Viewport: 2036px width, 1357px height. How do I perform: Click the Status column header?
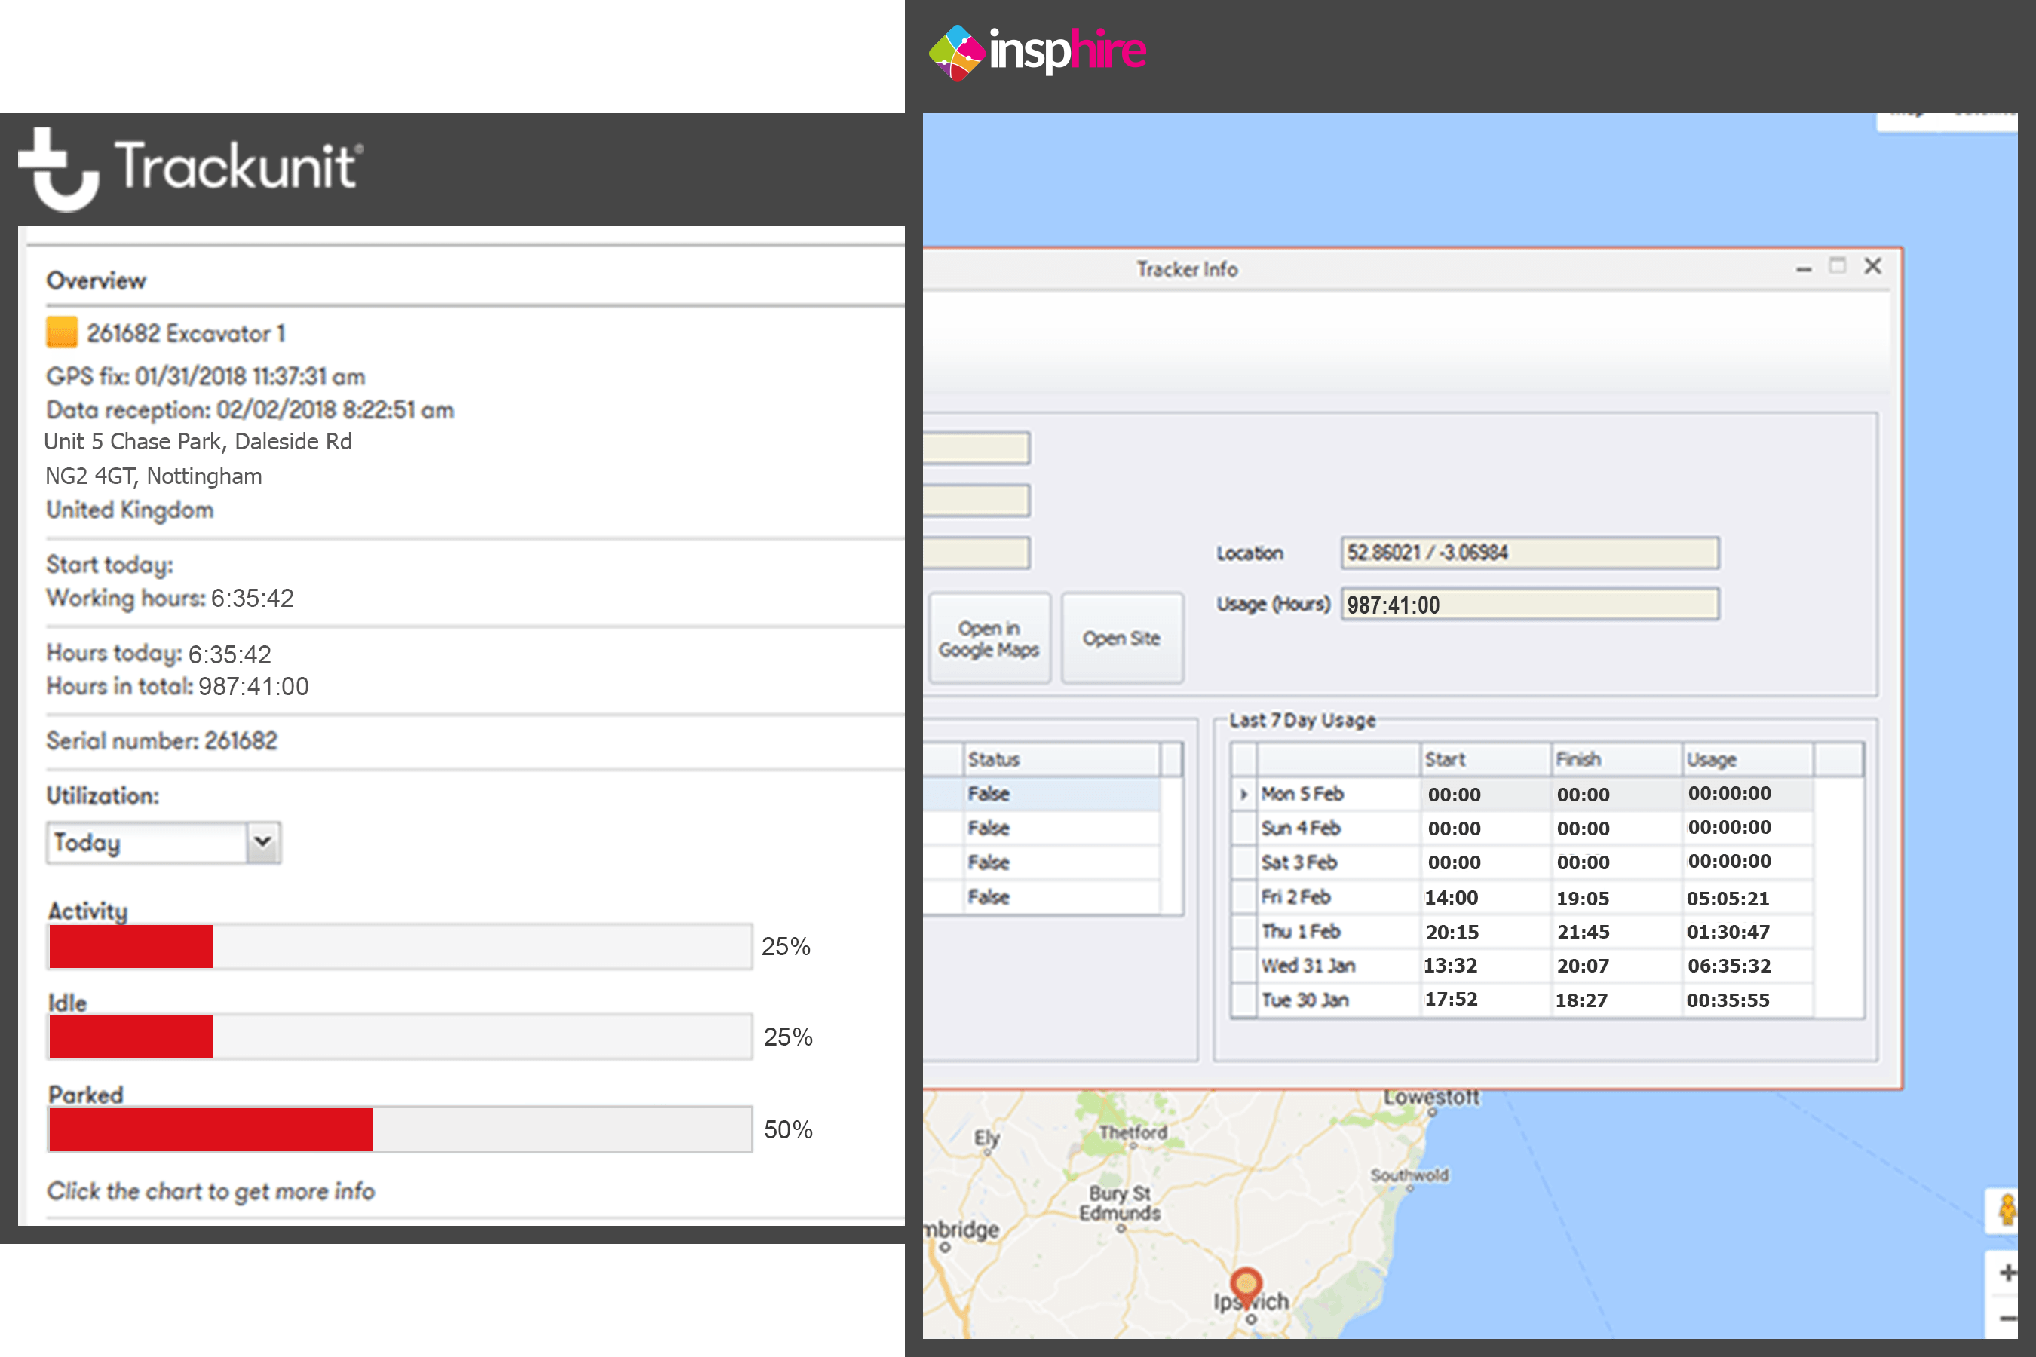(x=1063, y=759)
